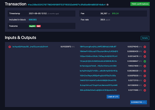Screen dimensions: 155x110
Task: Click the red arrow for output 0.02772113 BTC
Action: (145, 81)
